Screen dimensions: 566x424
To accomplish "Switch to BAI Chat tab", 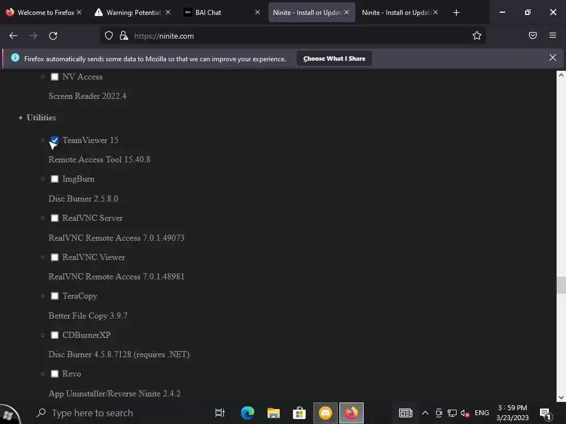I will (x=222, y=12).
